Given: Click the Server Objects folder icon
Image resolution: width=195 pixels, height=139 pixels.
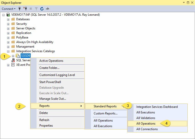Looking at the screenshot, I should [x=13, y=28].
